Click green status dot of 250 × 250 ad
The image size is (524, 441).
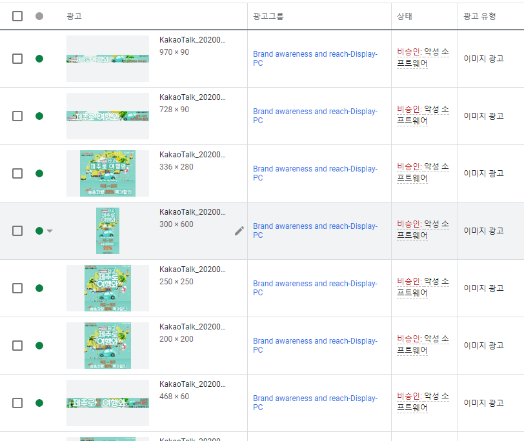tap(39, 288)
